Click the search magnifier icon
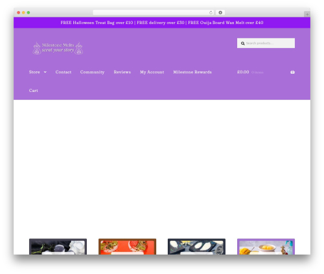 243,43
